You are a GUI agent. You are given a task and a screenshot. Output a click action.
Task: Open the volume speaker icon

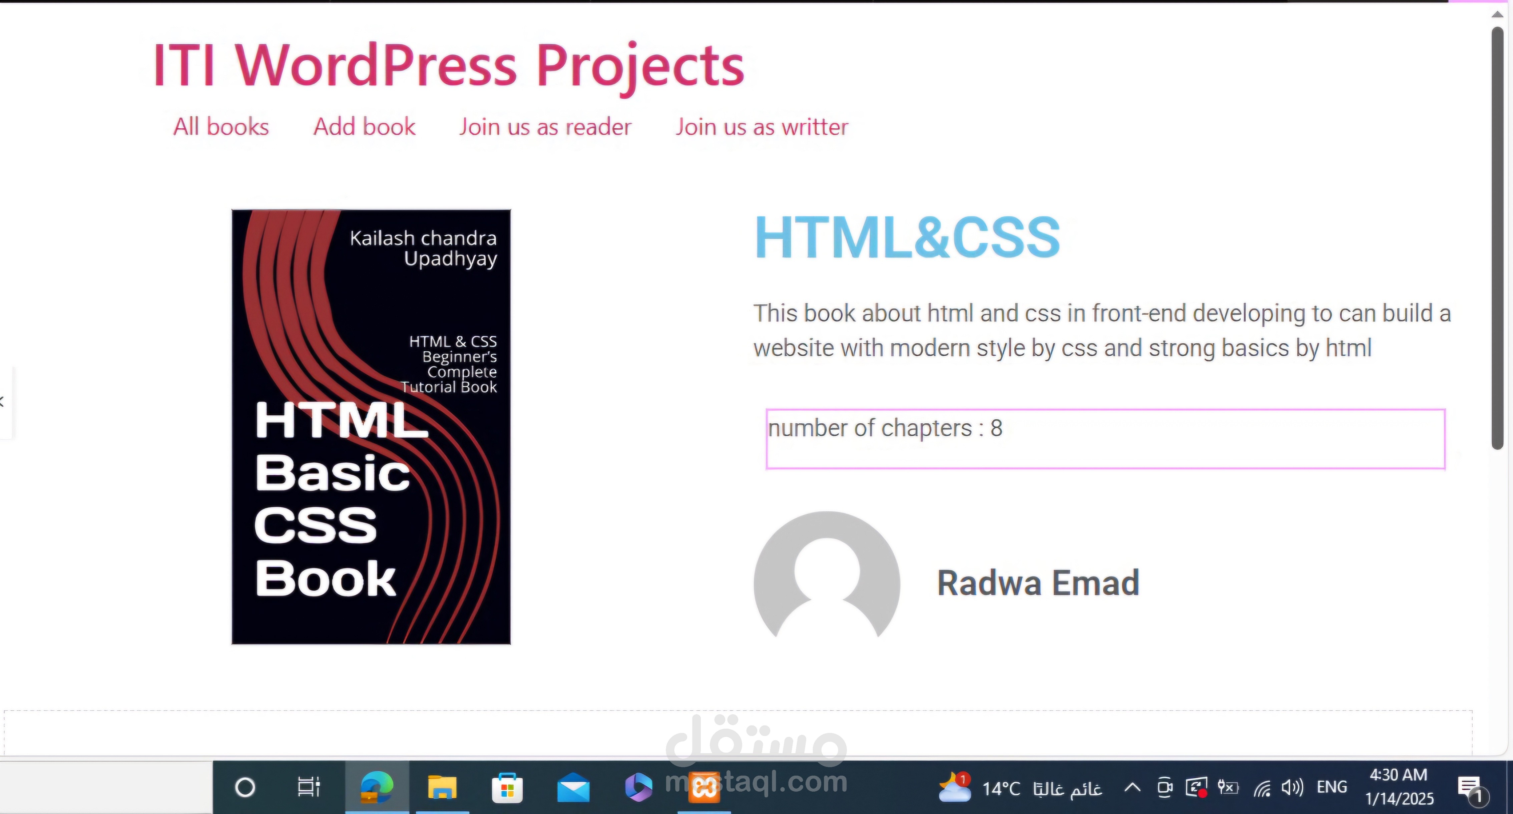pyautogui.click(x=1292, y=787)
